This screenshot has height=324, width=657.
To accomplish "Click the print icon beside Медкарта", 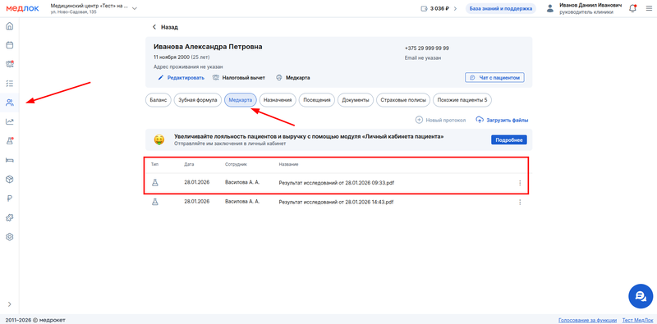I will point(279,77).
